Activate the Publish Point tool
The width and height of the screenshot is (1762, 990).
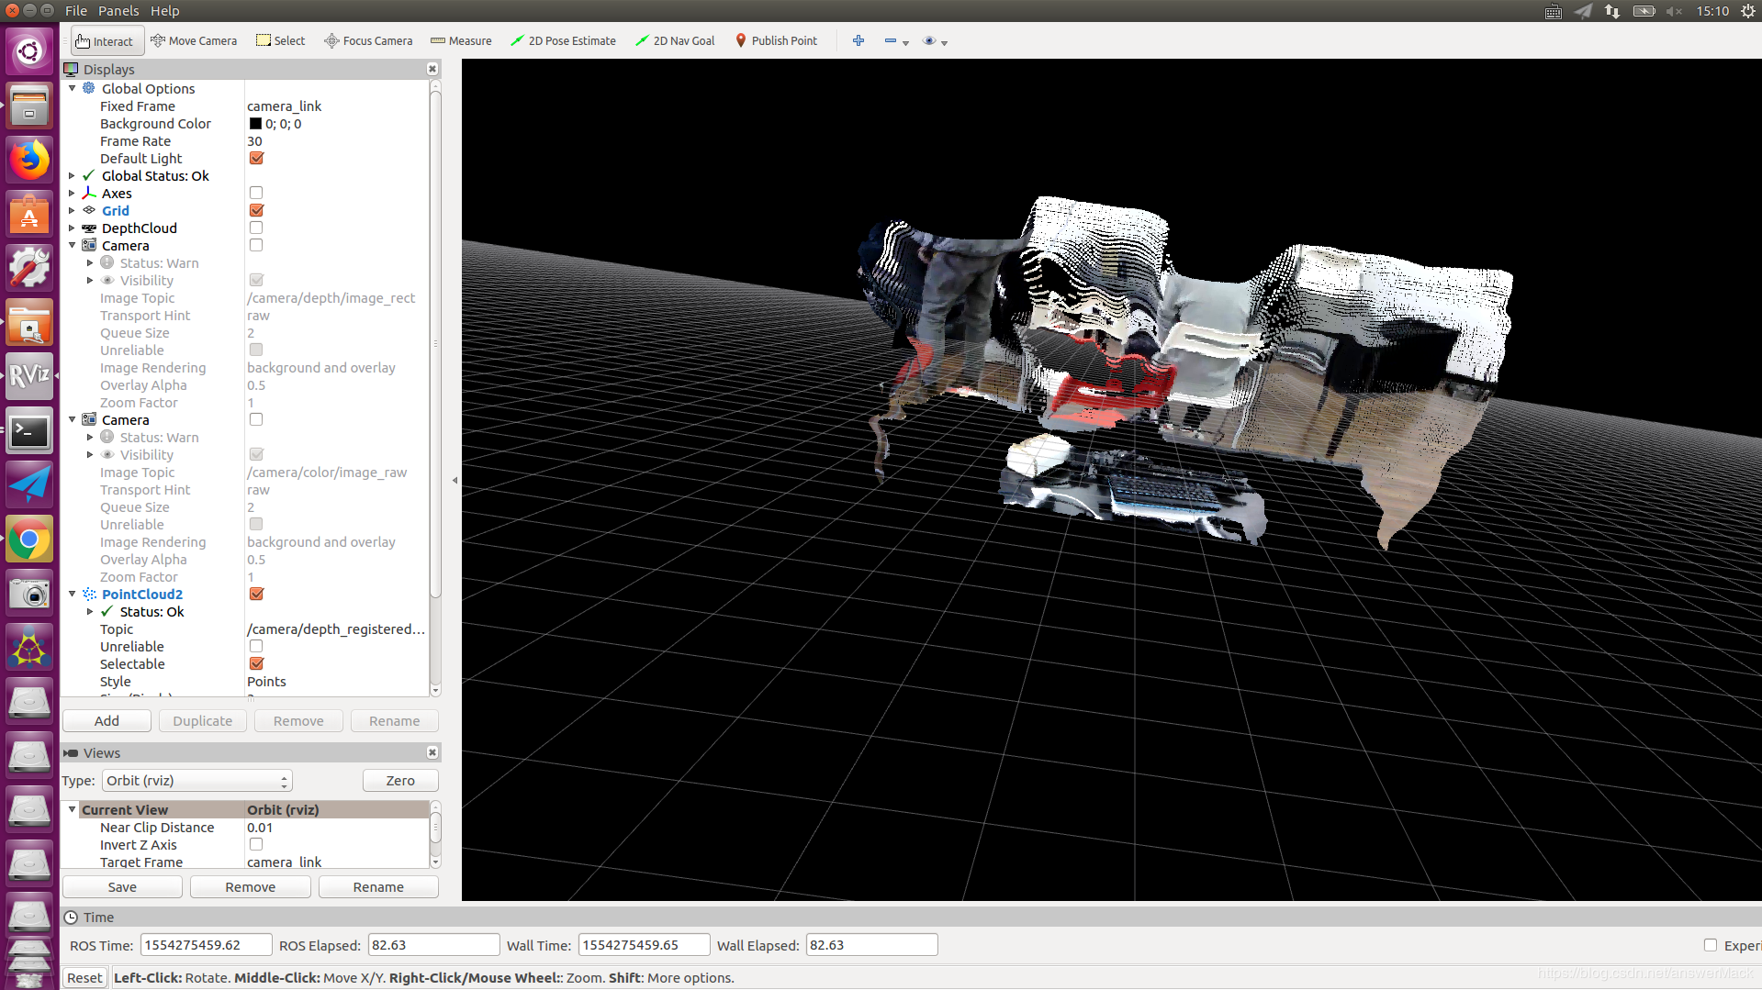click(776, 41)
